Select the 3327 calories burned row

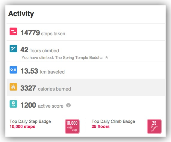86,87
